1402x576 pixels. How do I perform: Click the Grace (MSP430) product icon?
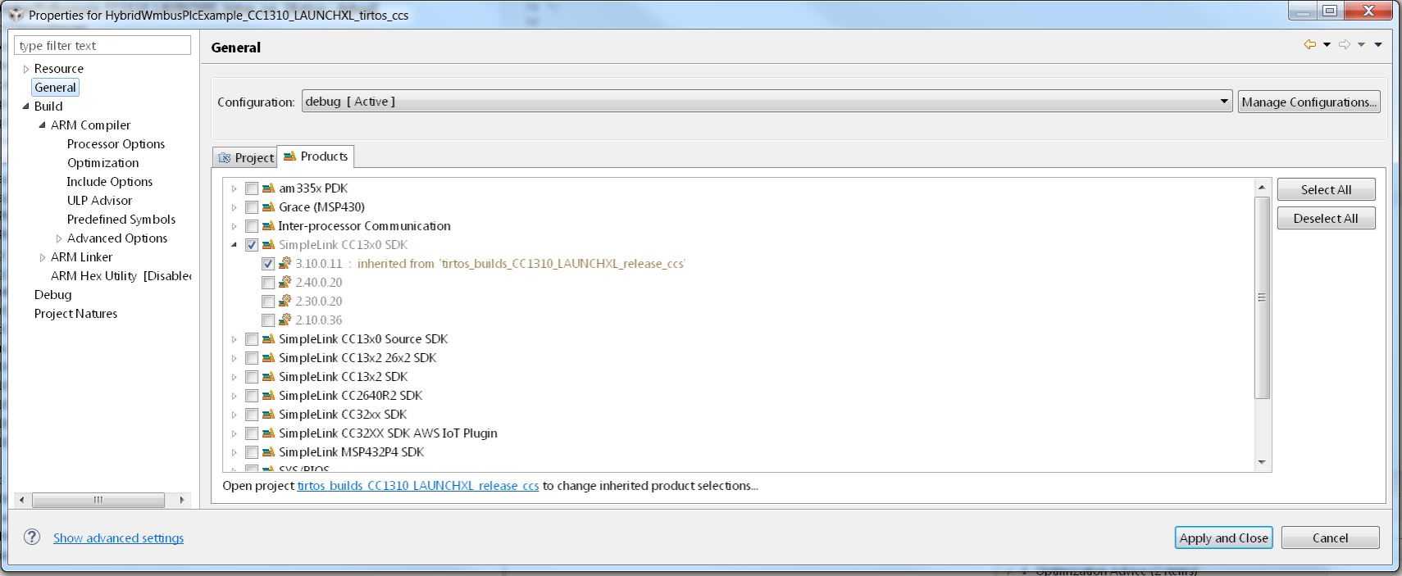[x=268, y=207]
